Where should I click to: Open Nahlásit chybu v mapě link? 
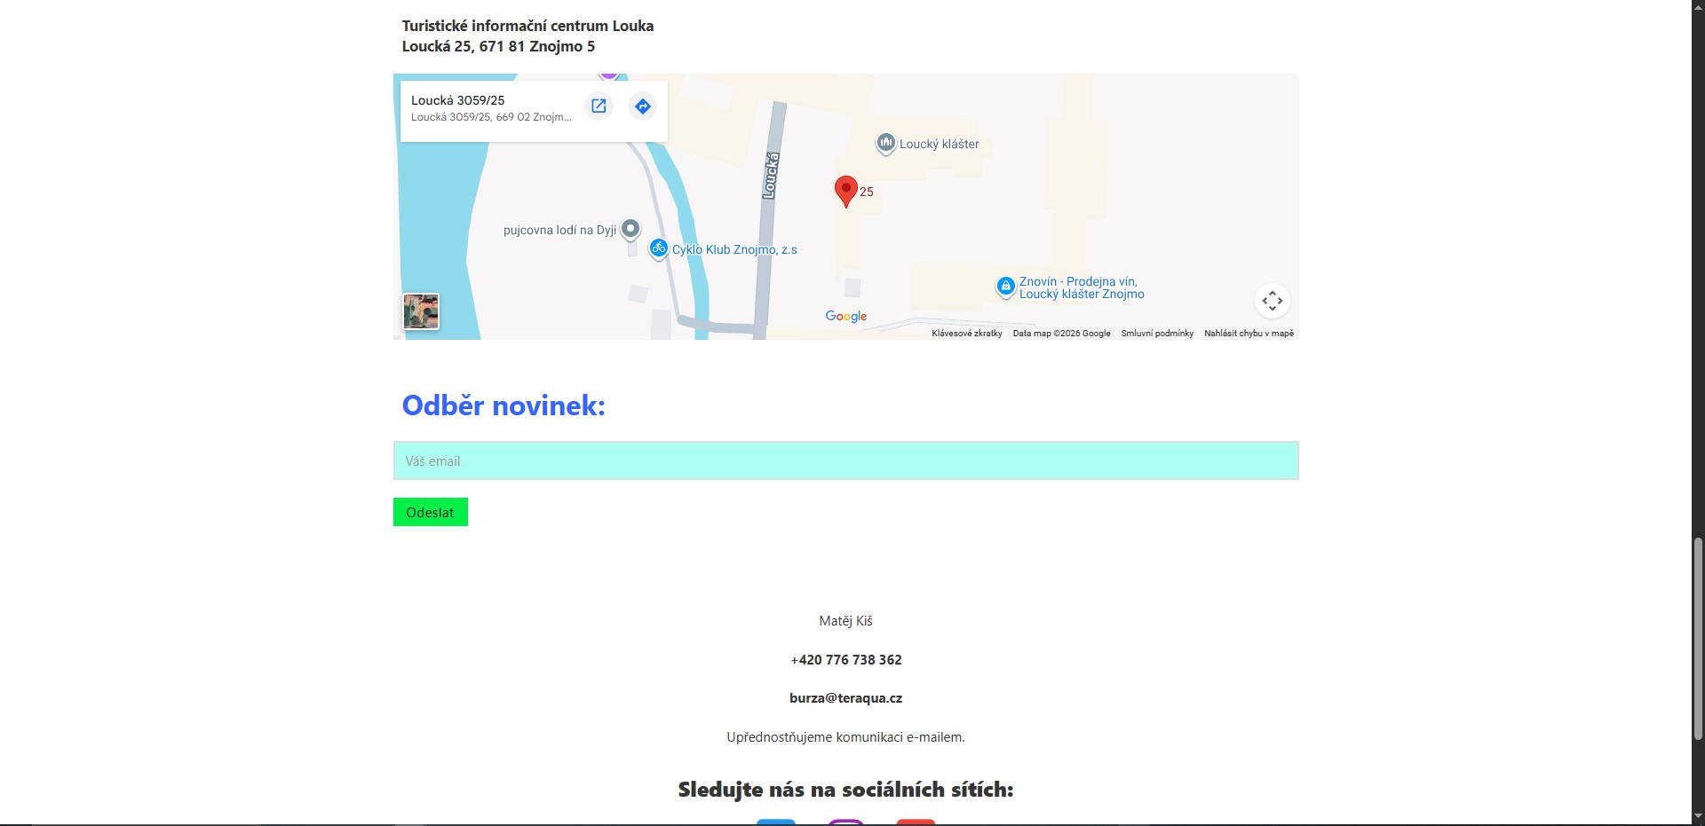click(1249, 333)
